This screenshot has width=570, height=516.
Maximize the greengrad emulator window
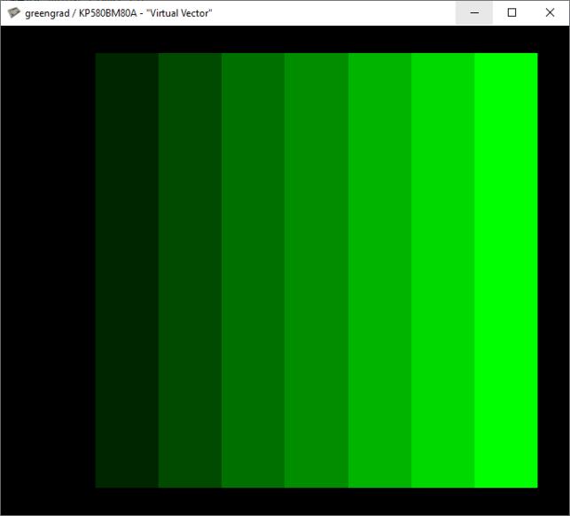tap(511, 13)
